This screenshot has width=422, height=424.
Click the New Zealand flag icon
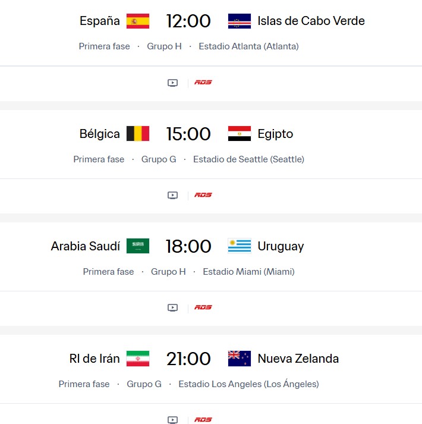click(240, 359)
